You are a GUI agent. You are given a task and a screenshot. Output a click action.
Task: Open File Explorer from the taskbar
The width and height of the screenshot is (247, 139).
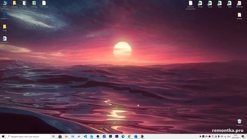coord(66,136)
